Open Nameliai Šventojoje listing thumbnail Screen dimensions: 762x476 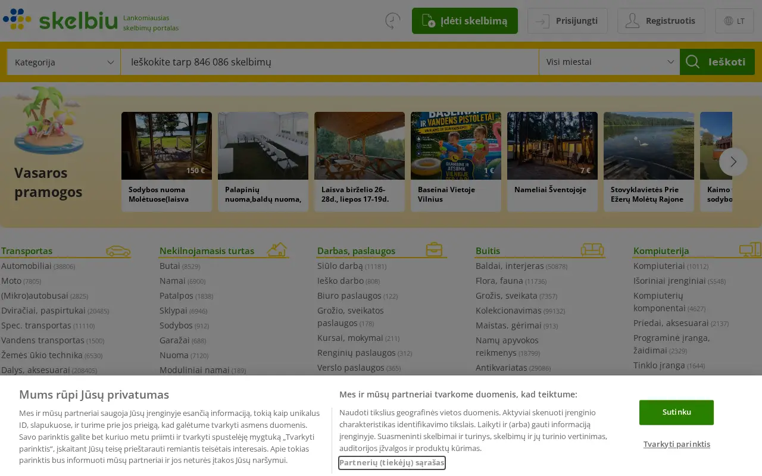tap(552, 146)
